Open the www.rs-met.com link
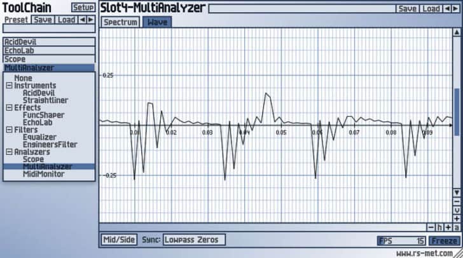The width and height of the screenshot is (463, 258). 424,254
